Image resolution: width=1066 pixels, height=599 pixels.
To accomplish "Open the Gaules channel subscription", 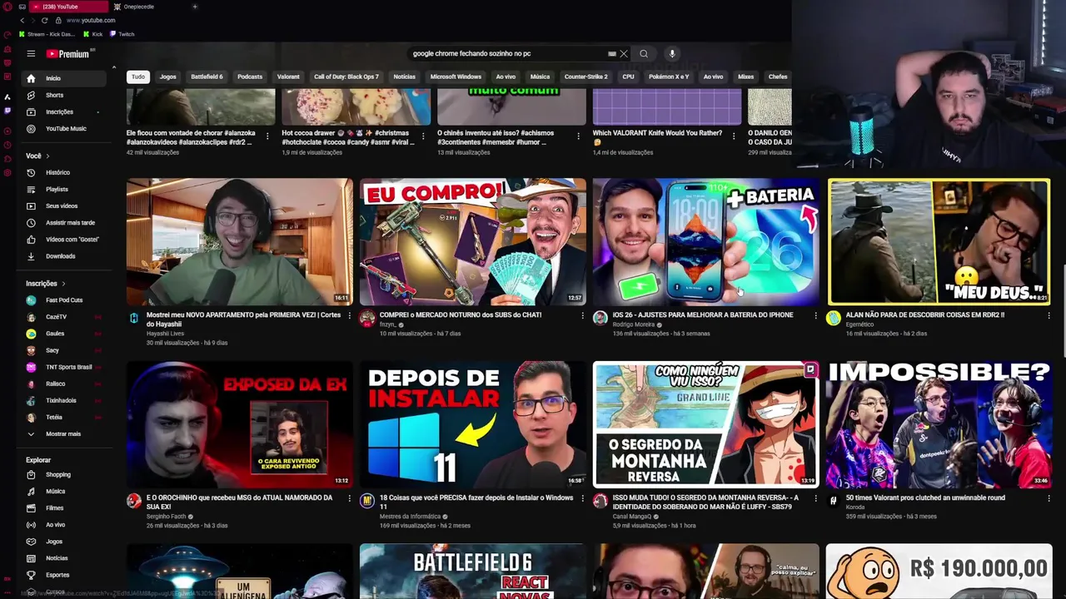I will pyautogui.click(x=55, y=334).
